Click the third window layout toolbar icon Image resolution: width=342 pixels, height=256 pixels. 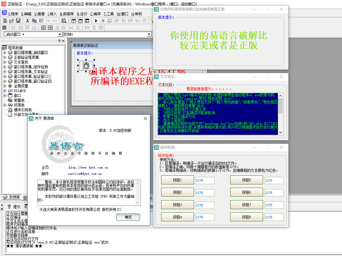[x=87, y=21]
